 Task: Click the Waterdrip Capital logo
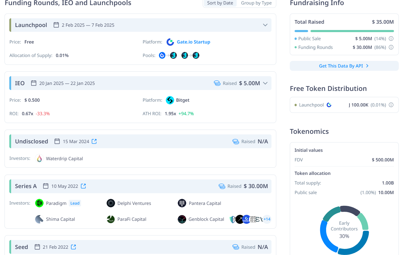click(x=39, y=158)
